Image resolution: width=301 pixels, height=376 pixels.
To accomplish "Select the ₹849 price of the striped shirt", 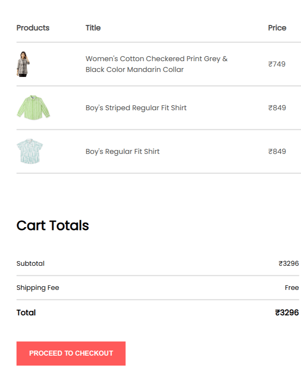I will pos(277,107).
